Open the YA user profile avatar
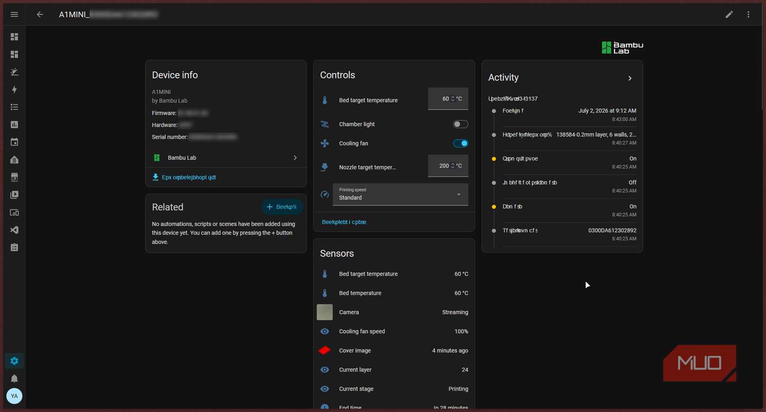766x412 pixels. point(14,396)
